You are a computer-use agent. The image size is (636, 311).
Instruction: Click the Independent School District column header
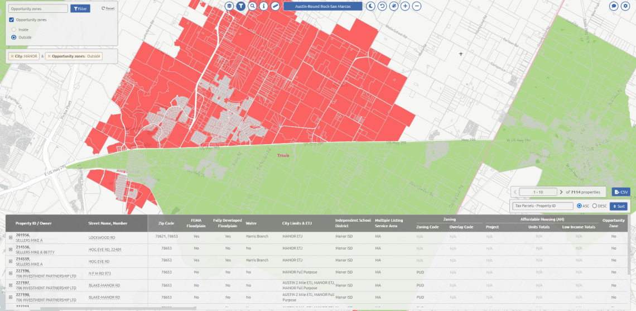pyautogui.click(x=353, y=223)
